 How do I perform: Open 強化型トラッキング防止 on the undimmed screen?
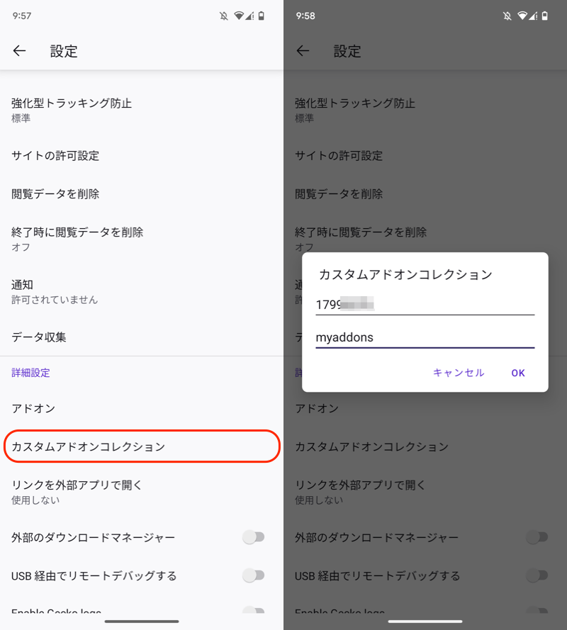tap(142, 110)
